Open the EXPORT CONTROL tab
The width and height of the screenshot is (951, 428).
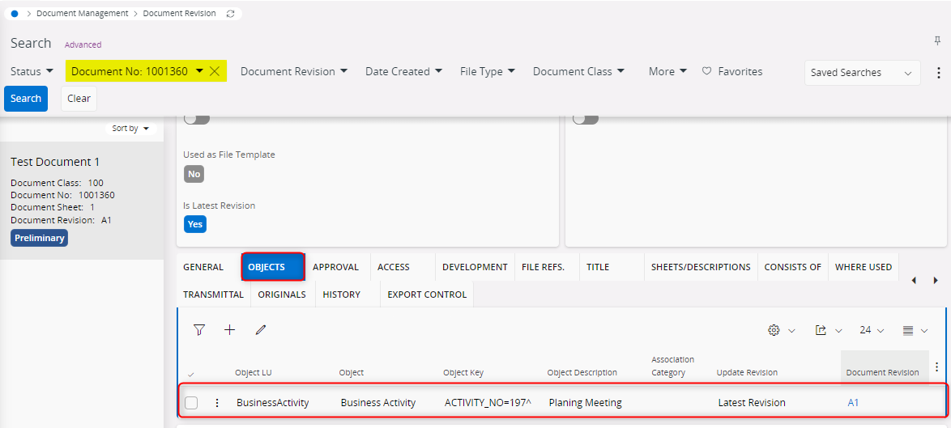click(427, 295)
